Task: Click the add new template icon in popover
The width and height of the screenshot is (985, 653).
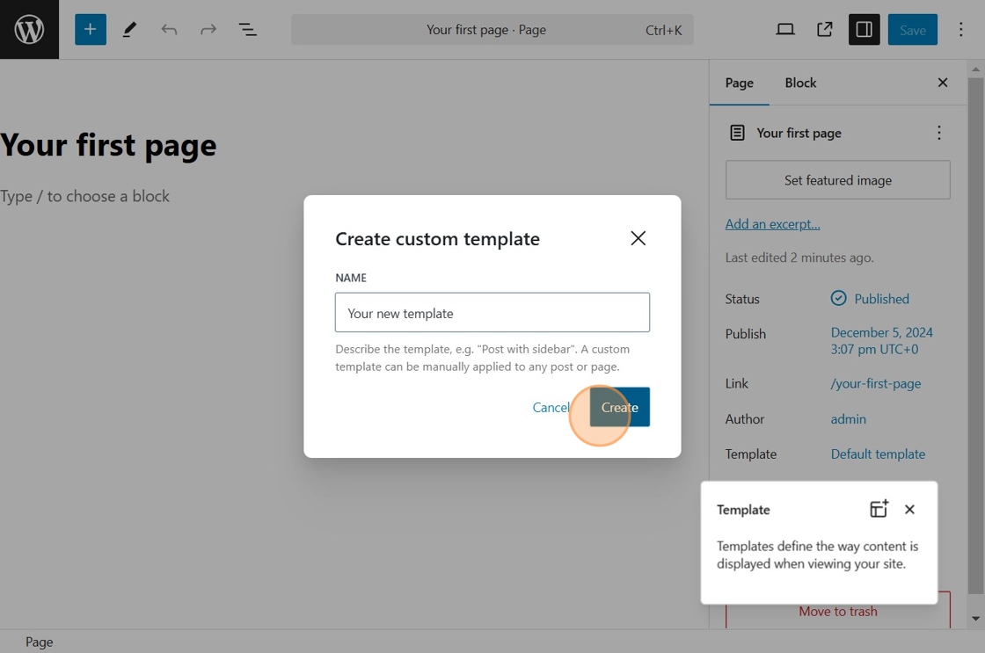Action: point(879,509)
